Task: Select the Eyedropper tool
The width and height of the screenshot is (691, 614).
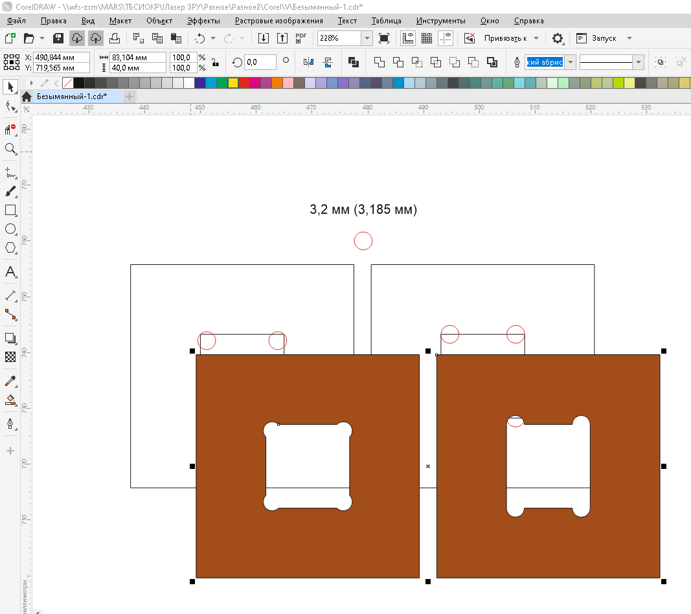Action: click(10, 381)
